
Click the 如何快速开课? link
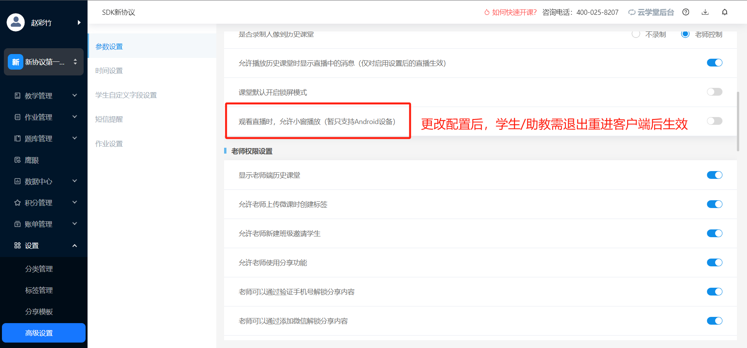coord(514,12)
